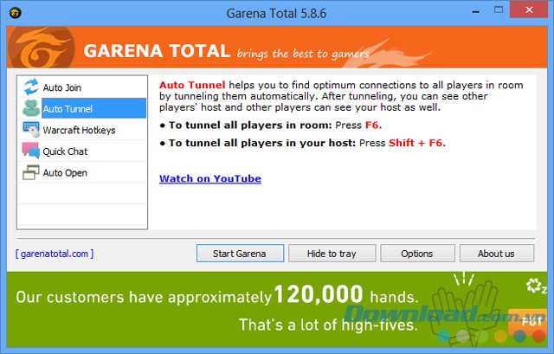Screen dimensions: 554x354
Task: Visit the garenatotal.com link
Action: (54, 254)
